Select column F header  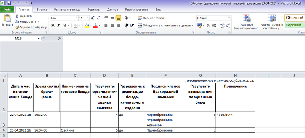tap(165, 75)
